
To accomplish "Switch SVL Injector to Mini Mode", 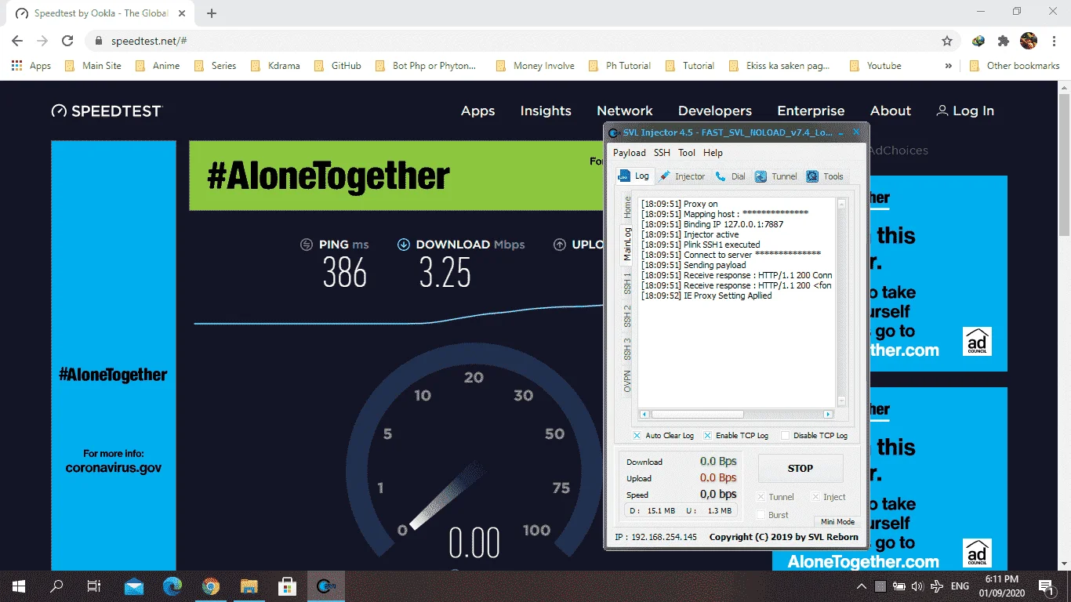I will pyautogui.click(x=837, y=521).
